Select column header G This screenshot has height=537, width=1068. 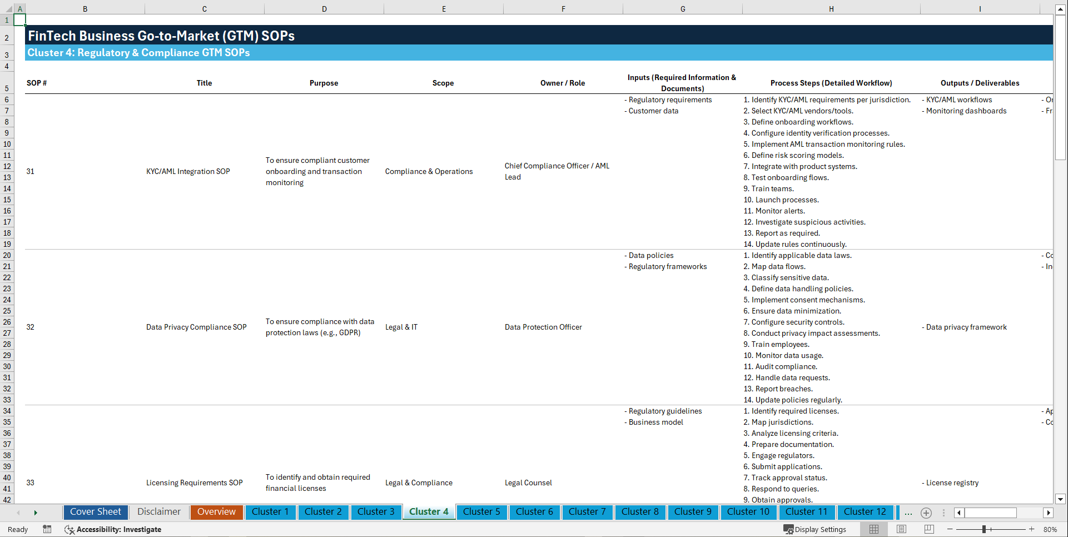pyautogui.click(x=682, y=8)
